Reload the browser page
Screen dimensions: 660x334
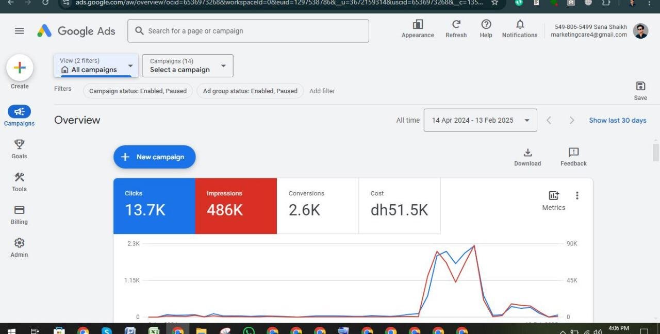click(45, 3)
